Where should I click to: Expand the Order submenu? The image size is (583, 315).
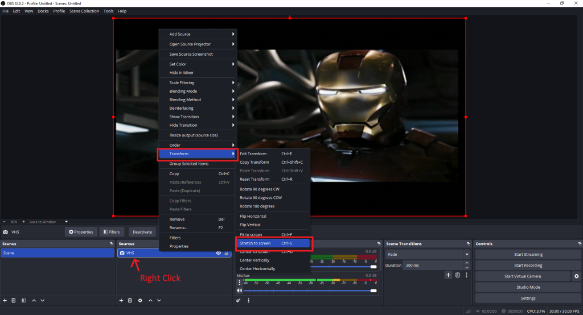click(198, 145)
